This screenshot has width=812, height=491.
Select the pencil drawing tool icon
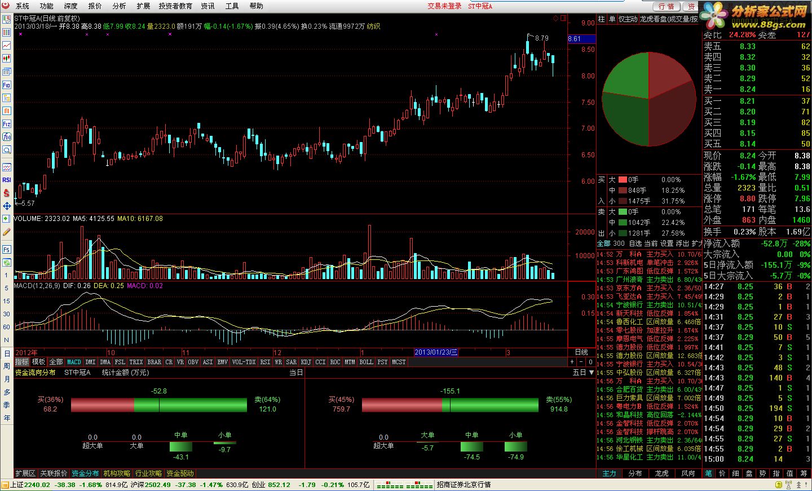click(x=7, y=232)
